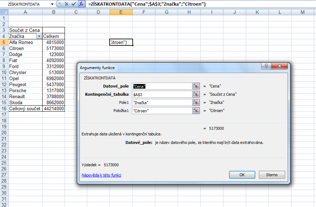Click the select-all corner of the worksheet

click(x=4, y=12)
